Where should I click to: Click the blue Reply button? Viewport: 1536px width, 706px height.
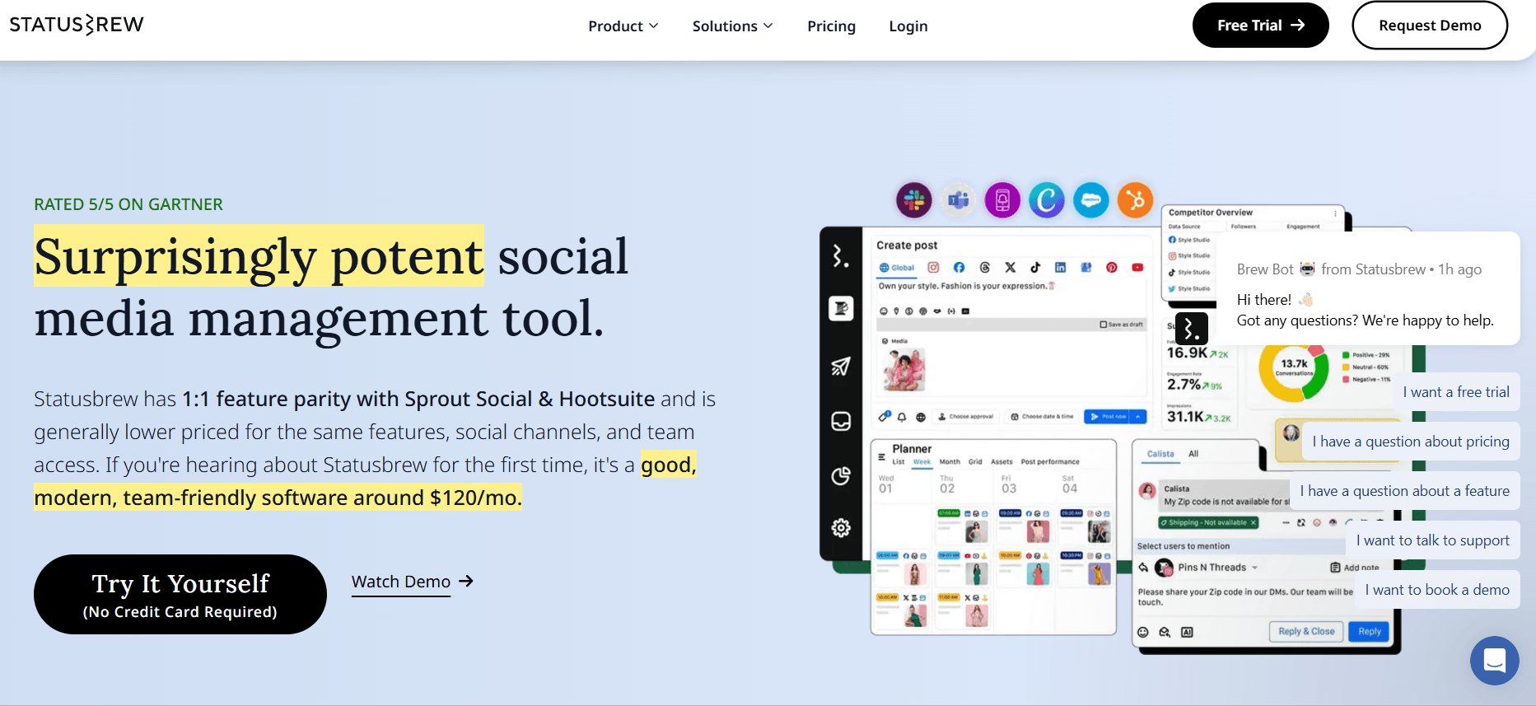tap(1370, 632)
